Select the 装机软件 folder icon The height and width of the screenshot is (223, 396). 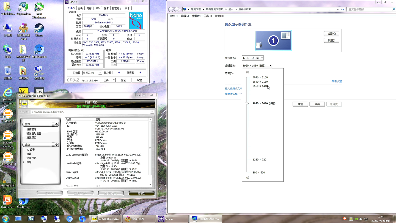click(x=23, y=73)
